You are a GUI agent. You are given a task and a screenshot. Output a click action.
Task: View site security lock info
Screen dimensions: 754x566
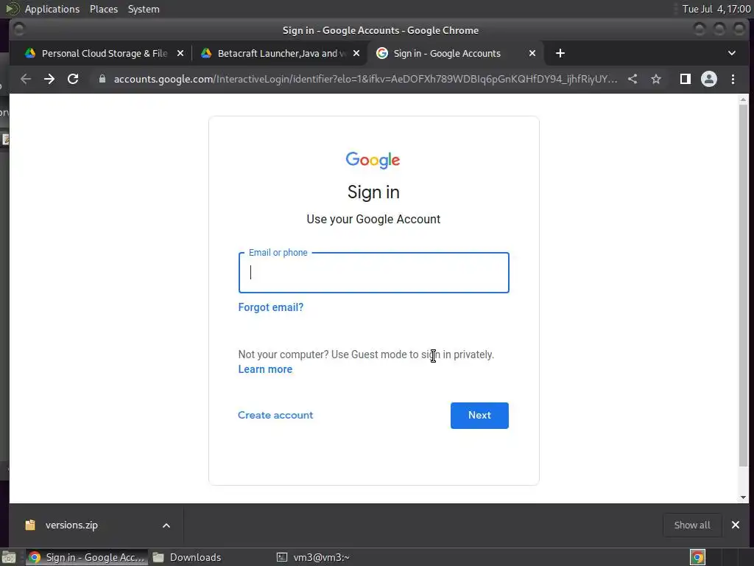102,79
